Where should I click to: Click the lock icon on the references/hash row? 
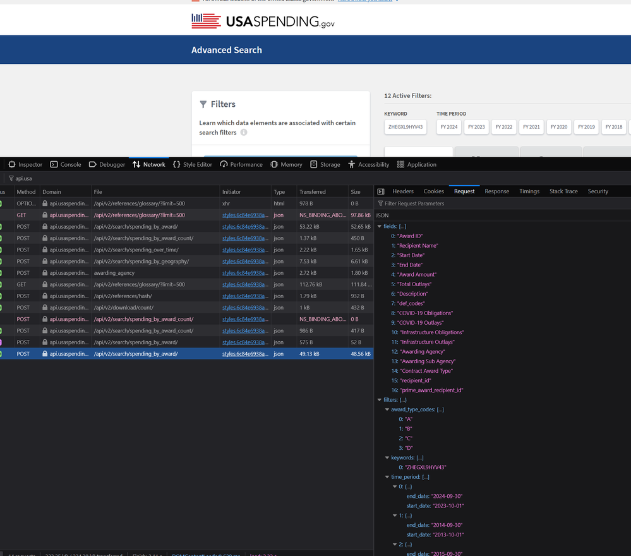(x=45, y=296)
